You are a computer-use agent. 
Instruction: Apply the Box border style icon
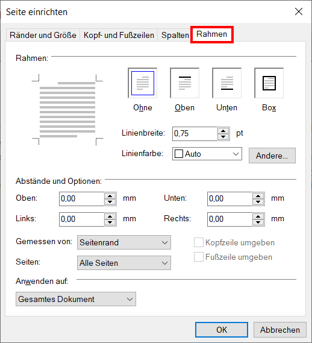pos(269,83)
